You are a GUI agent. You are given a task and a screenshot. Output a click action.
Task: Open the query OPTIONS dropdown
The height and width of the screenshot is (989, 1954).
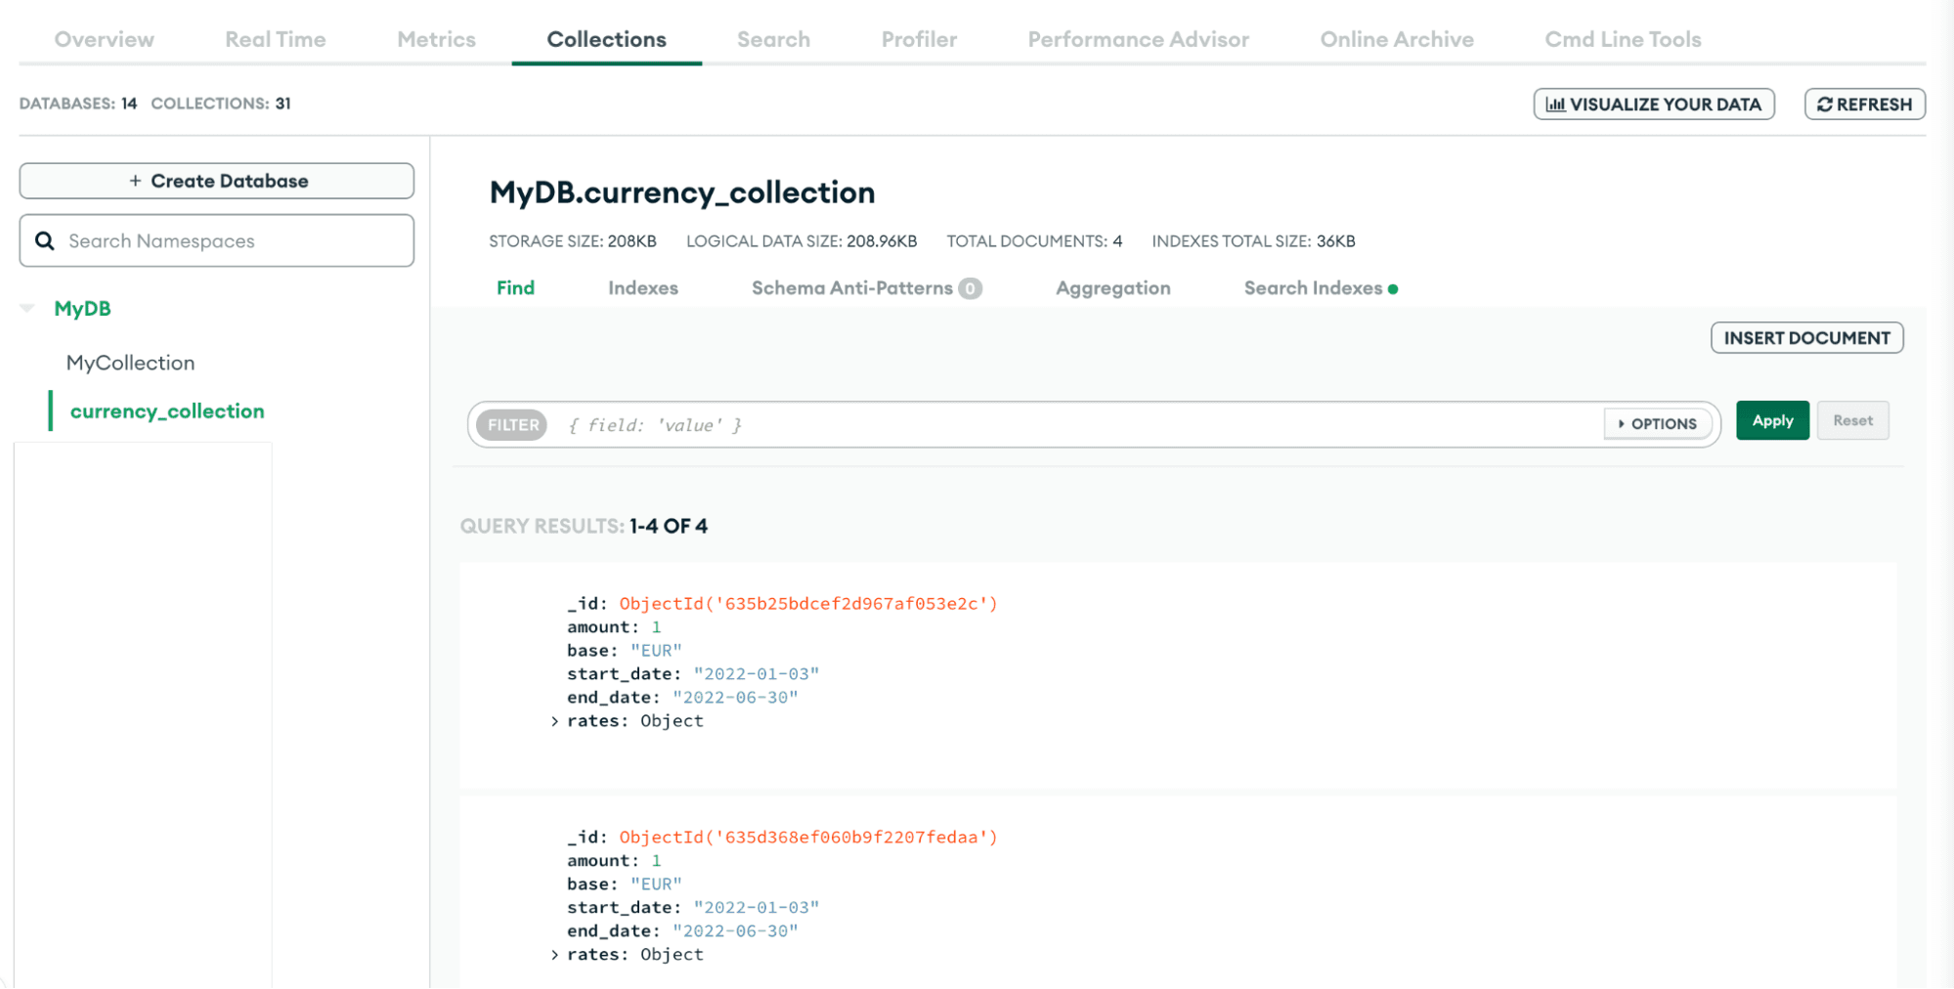coord(1658,424)
